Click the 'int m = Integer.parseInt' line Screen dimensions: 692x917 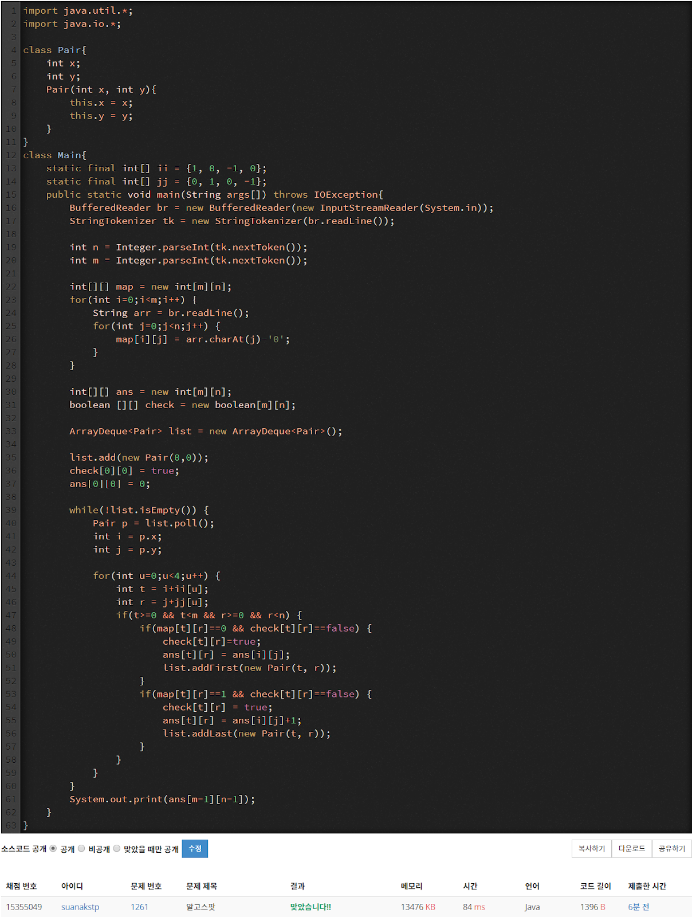coord(188,261)
